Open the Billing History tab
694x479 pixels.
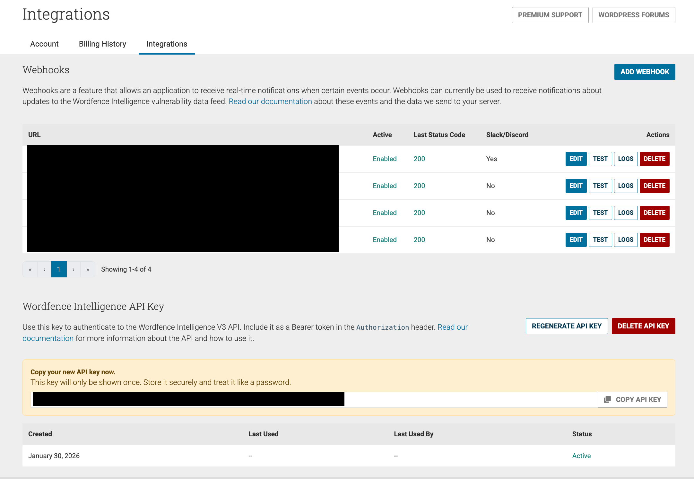pos(102,44)
